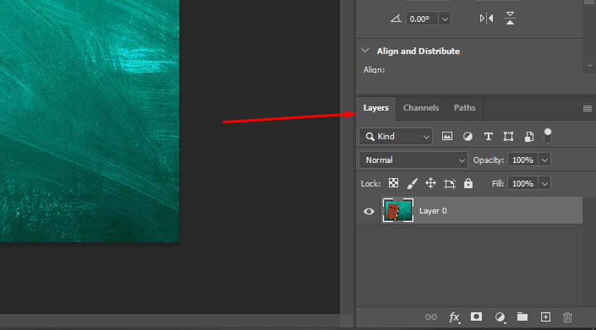Lock layer position
The width and height of the screenshot is (596, 330).
[x=431, y=183]
